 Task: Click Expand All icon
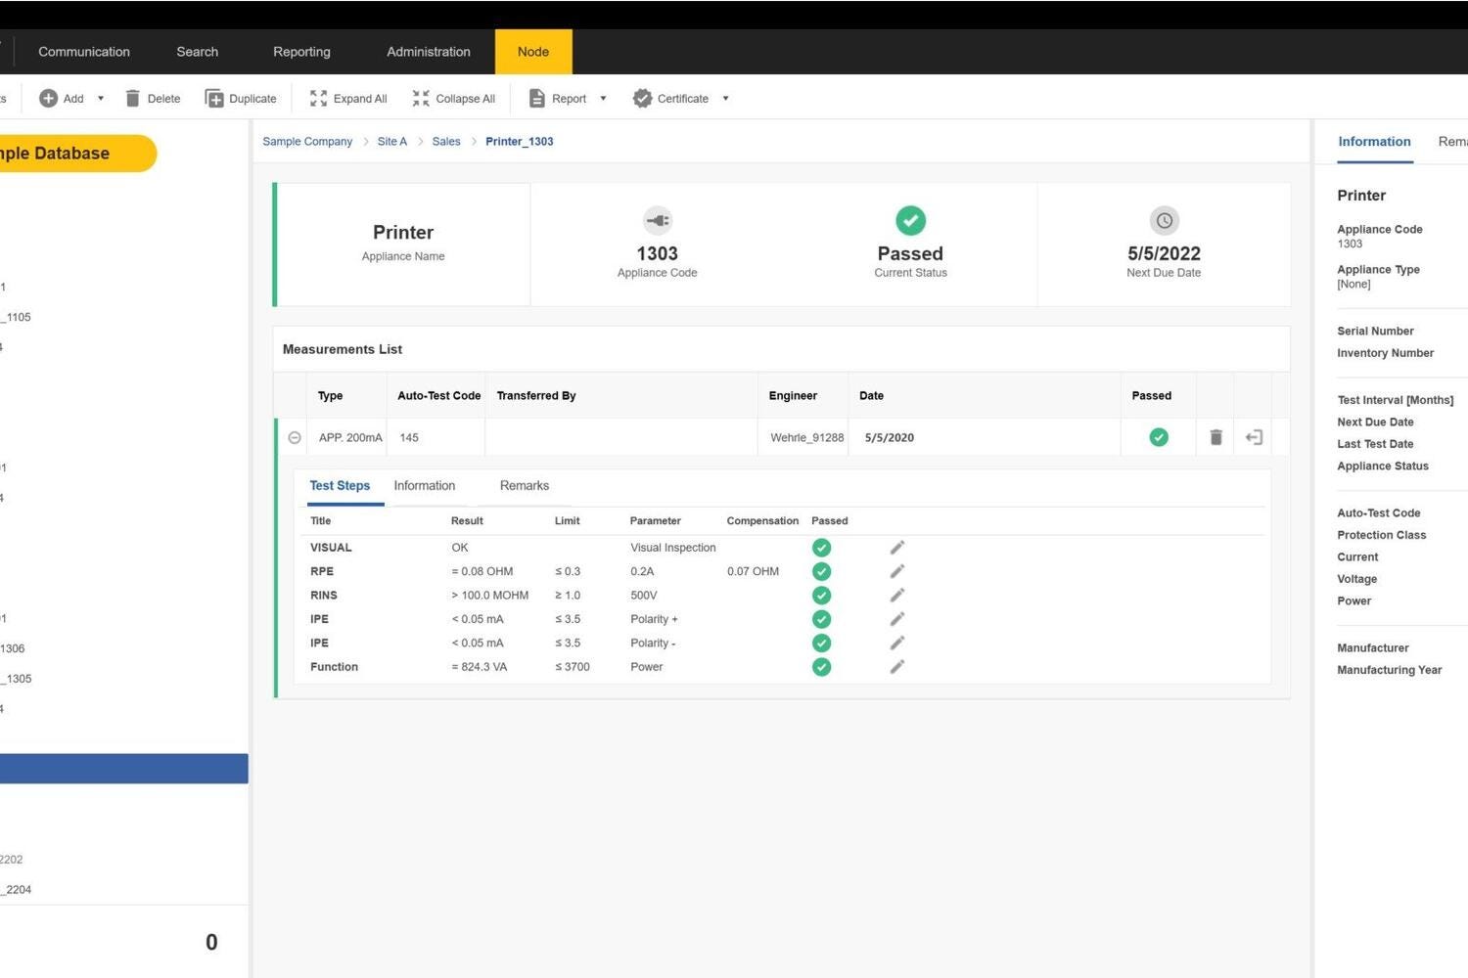pyautogui.click(x=318, y=99)
